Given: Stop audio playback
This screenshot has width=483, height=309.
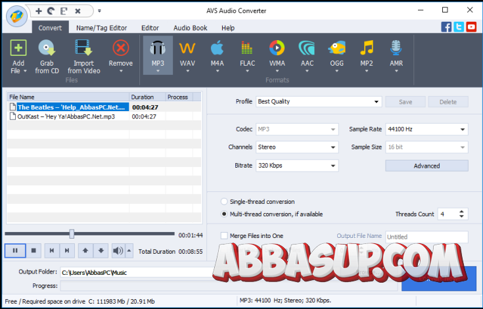Looking at the screenshot, I should point(34,250).
